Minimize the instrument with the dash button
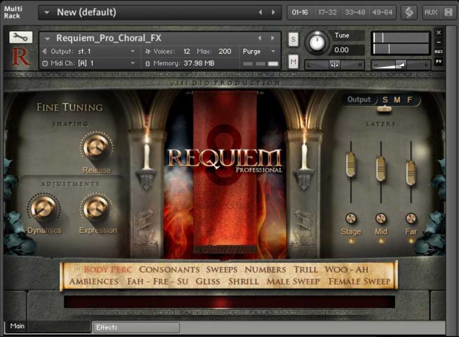Screen dimensions: 459x337 coord(439,42)
